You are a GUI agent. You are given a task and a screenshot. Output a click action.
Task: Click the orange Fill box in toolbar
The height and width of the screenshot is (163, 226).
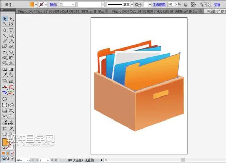[x=5, y=142]
